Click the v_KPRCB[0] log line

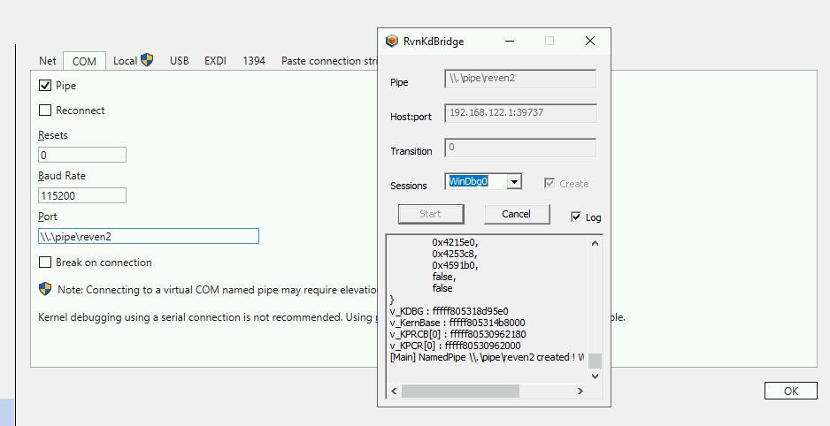click(457, 334)
